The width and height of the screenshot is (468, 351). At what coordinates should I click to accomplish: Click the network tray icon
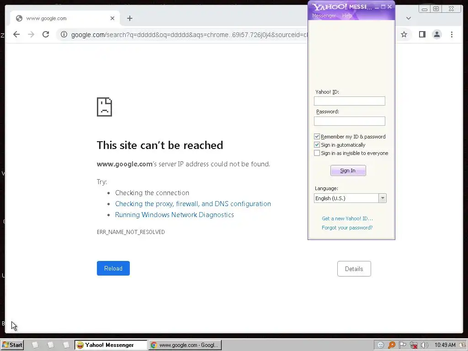[413, 345]
